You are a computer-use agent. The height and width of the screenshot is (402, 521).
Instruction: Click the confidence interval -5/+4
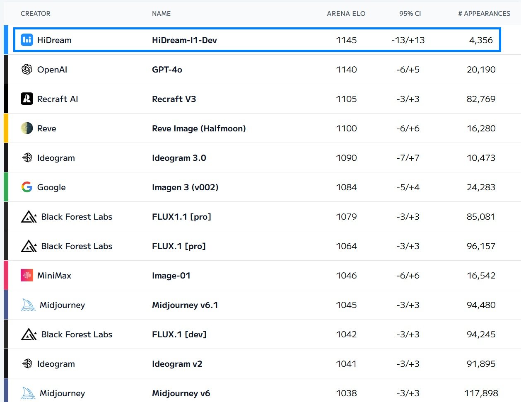pyautogui.click(x=408, y=187)
